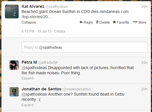
Task: Click the Favorite star icon
Action: pos(114,22)
